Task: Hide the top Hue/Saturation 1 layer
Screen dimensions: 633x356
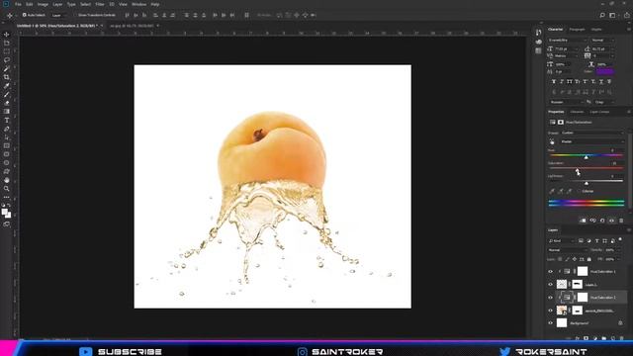Action: [550, 272]
